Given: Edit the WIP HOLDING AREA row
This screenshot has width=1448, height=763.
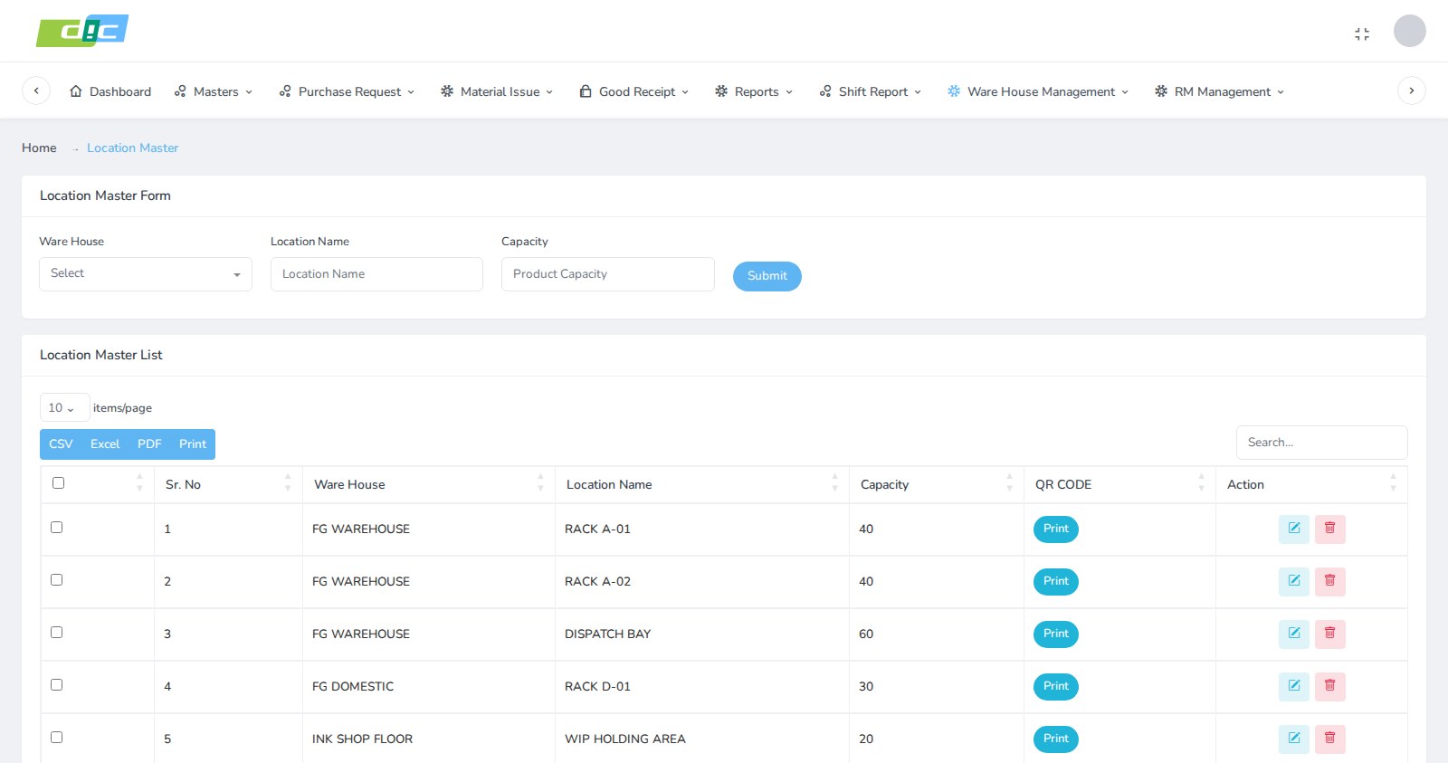Looking at the screenshot, I should [1294, 739].
